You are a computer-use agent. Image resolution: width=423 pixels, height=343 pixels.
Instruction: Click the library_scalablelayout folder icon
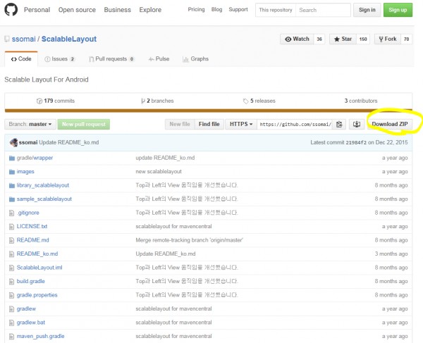point(11,185)
